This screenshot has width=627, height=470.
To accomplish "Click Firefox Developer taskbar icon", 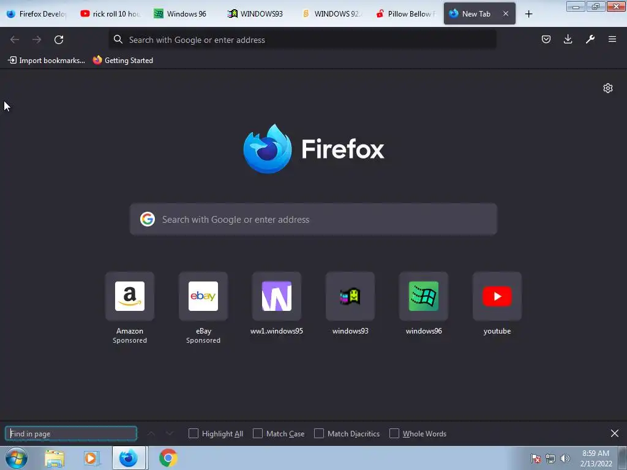I will click(129, 458).
